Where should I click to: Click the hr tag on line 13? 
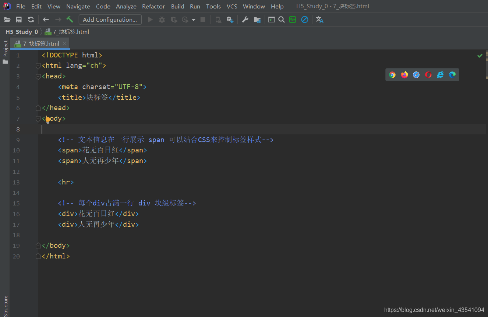[x=66, y=182]
